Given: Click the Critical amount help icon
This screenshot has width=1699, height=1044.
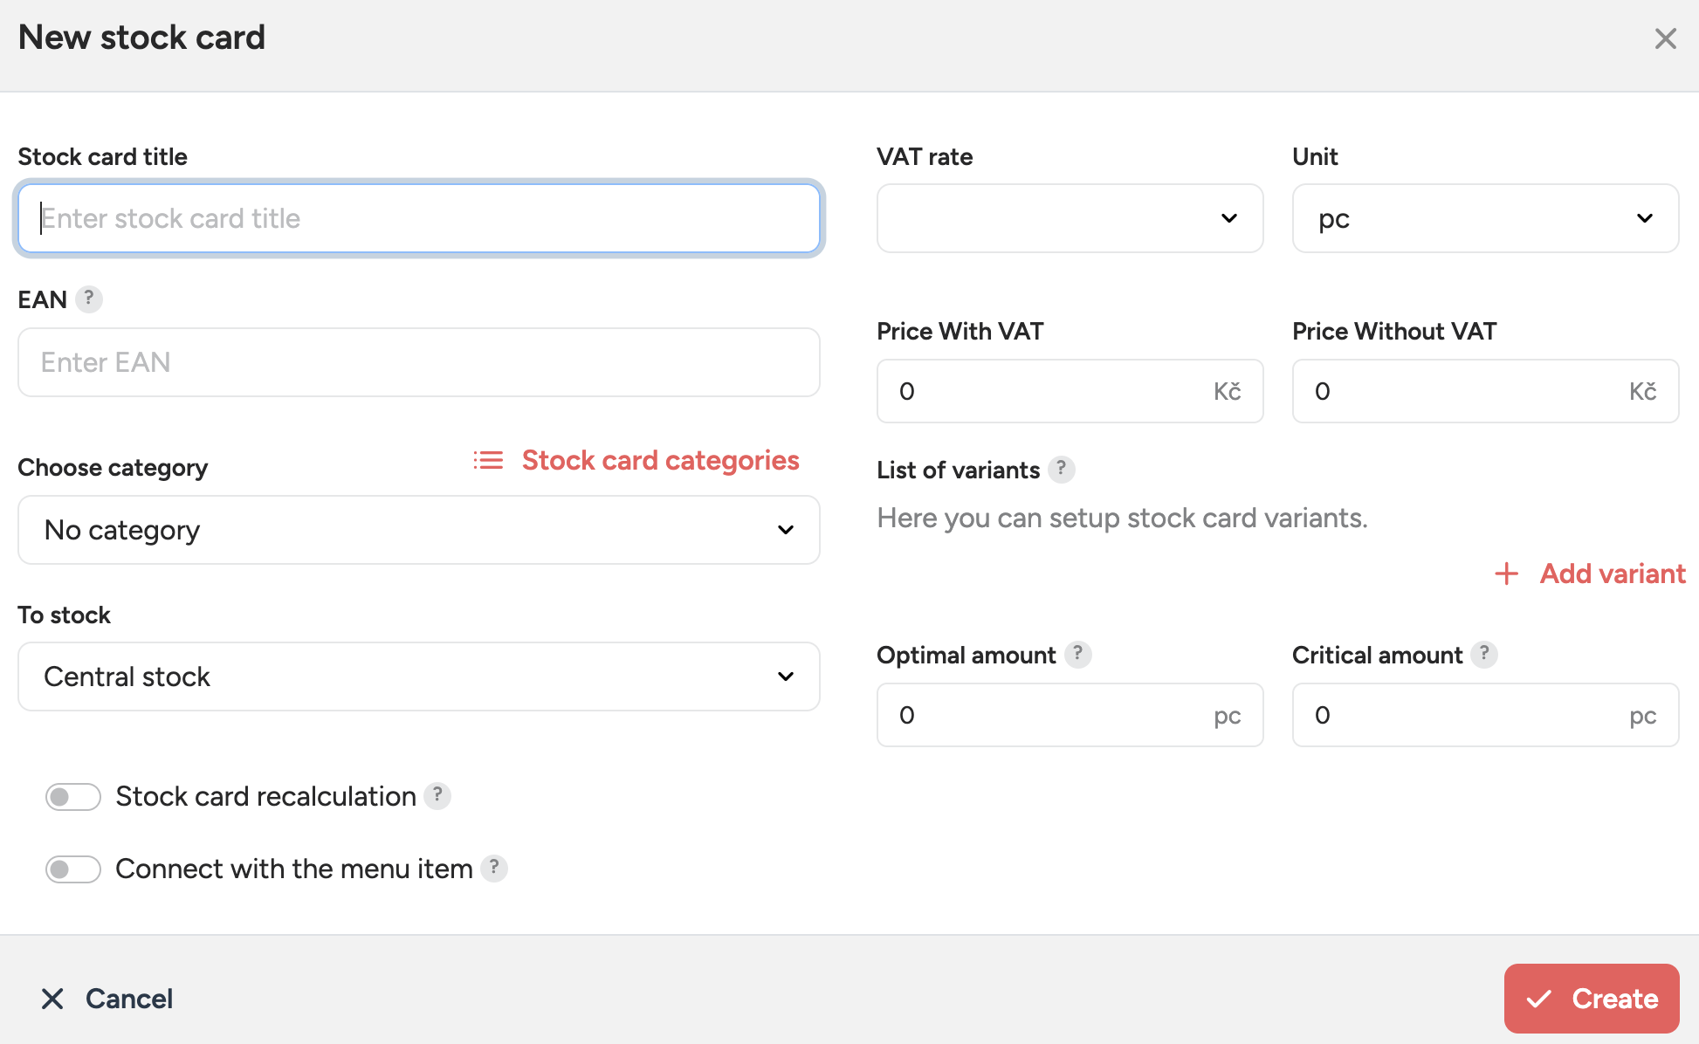Looking at the screenshot, I should point(1484,655).
